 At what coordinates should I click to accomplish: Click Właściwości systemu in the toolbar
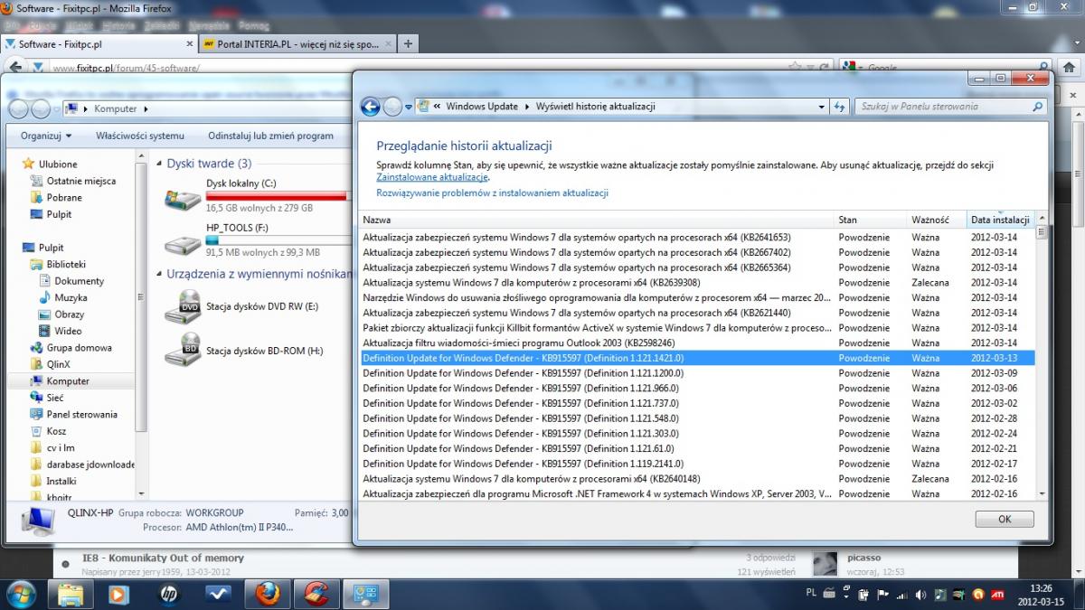(140, 136)
